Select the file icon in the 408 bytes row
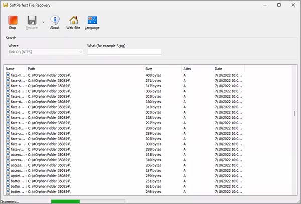This screenshot has height=204, width=301. click(8, 75)
